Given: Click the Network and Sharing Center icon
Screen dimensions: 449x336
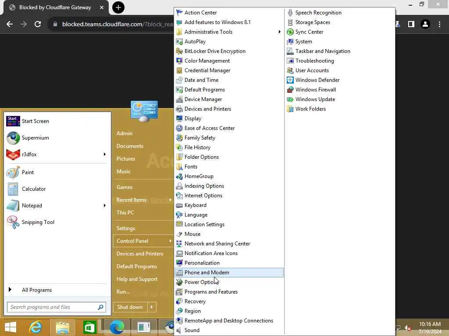Looking at the screenshot, I should (179, 244).
